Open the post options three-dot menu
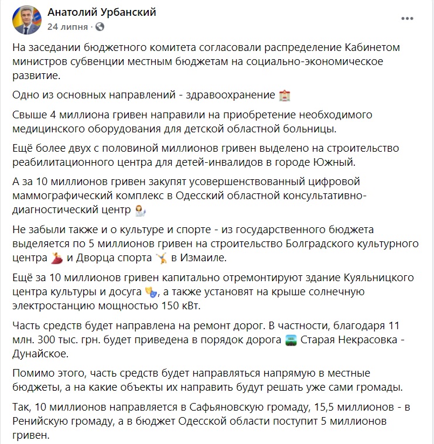This screenshot has height=444, width=434. (x=407, y=19)
